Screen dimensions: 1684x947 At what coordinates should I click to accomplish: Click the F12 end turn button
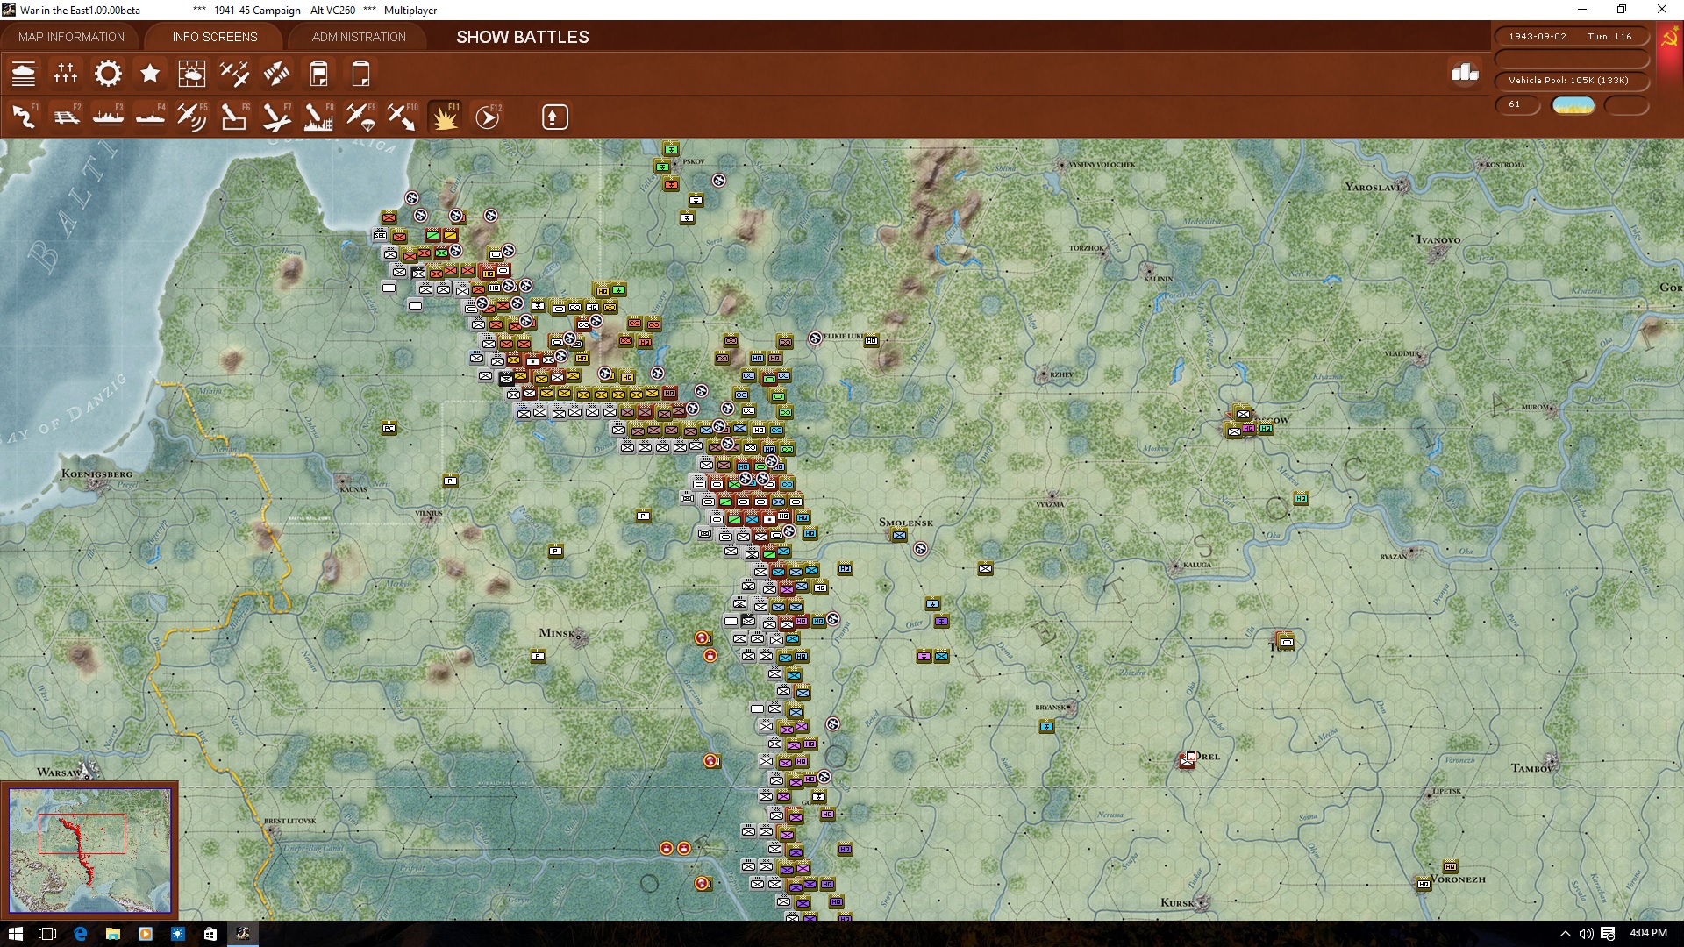point(488,117)
